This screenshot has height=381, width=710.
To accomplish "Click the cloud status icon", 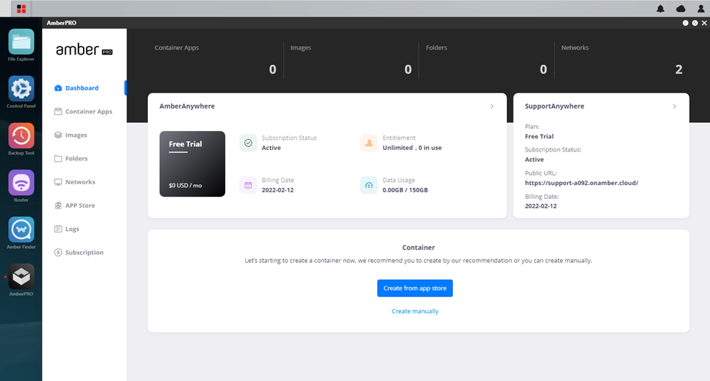I will click(x=681, y=9).
